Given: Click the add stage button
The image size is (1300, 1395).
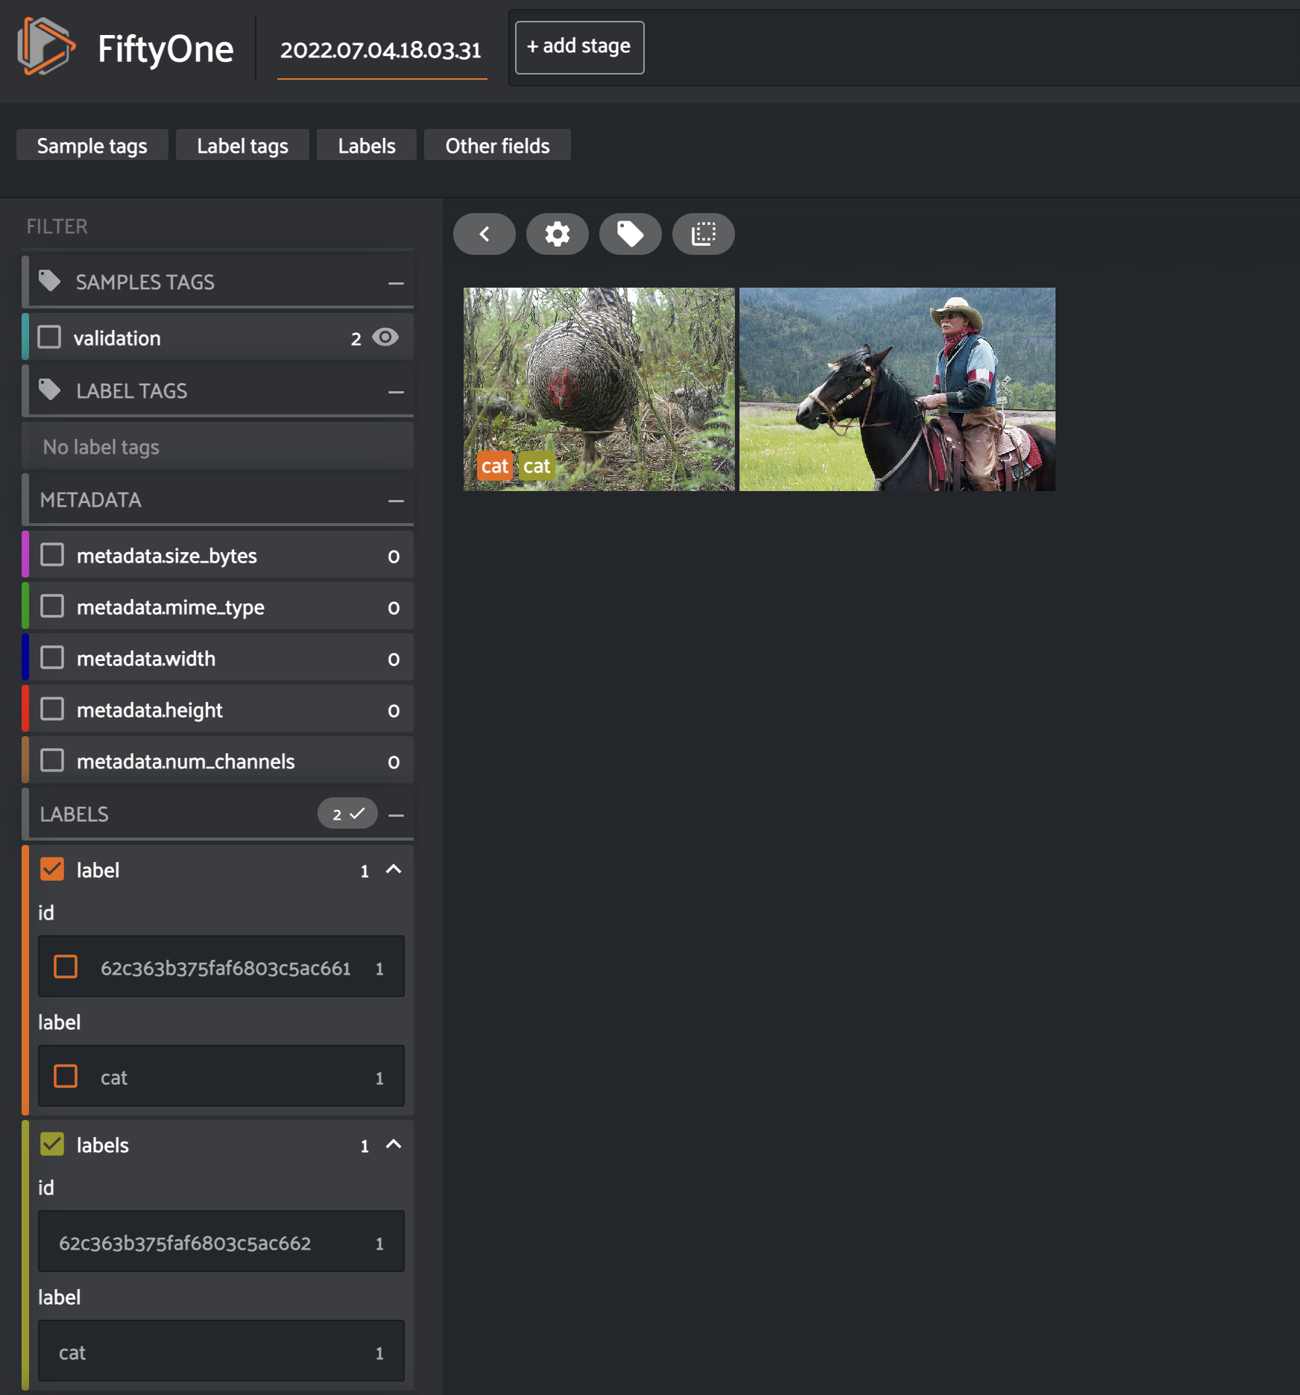Looking at the screenshot, I should pyautogui.click(x=579, y=47).
